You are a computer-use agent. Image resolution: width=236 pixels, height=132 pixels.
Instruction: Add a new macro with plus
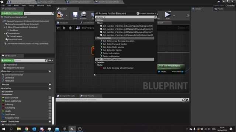tap(50, 85)
